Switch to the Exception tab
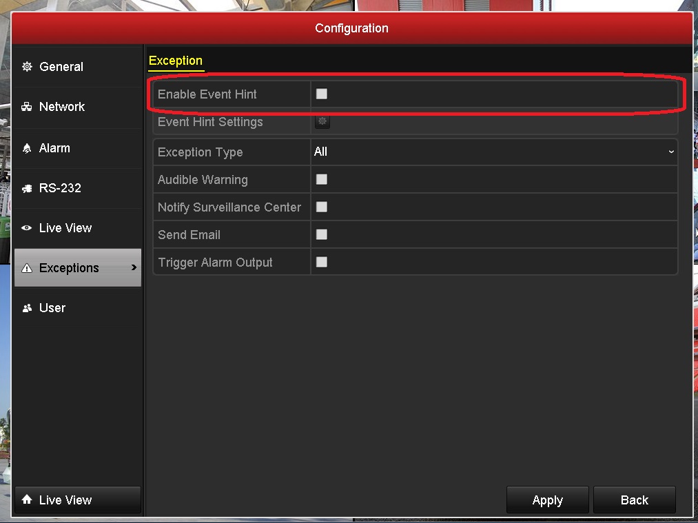698x523 pixels. click(x=176, y=61)
